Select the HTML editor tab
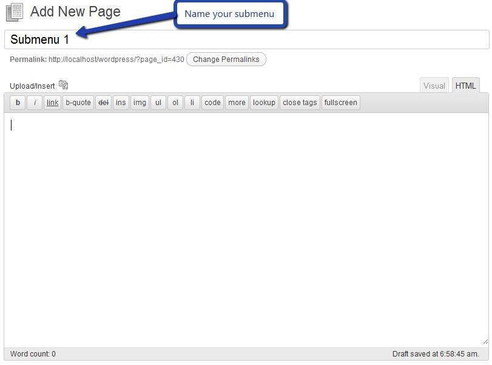The image size is (492, 365). pos(465,86)
